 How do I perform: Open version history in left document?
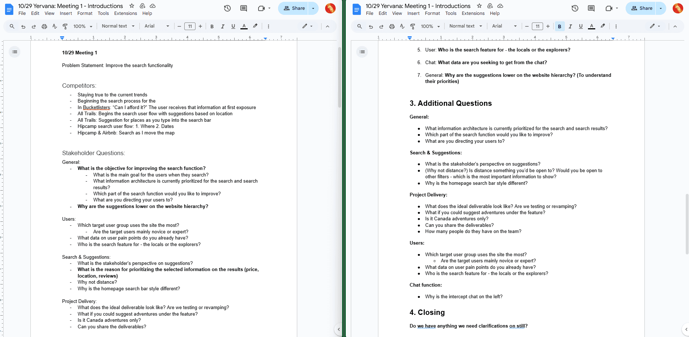pos(227,8)
